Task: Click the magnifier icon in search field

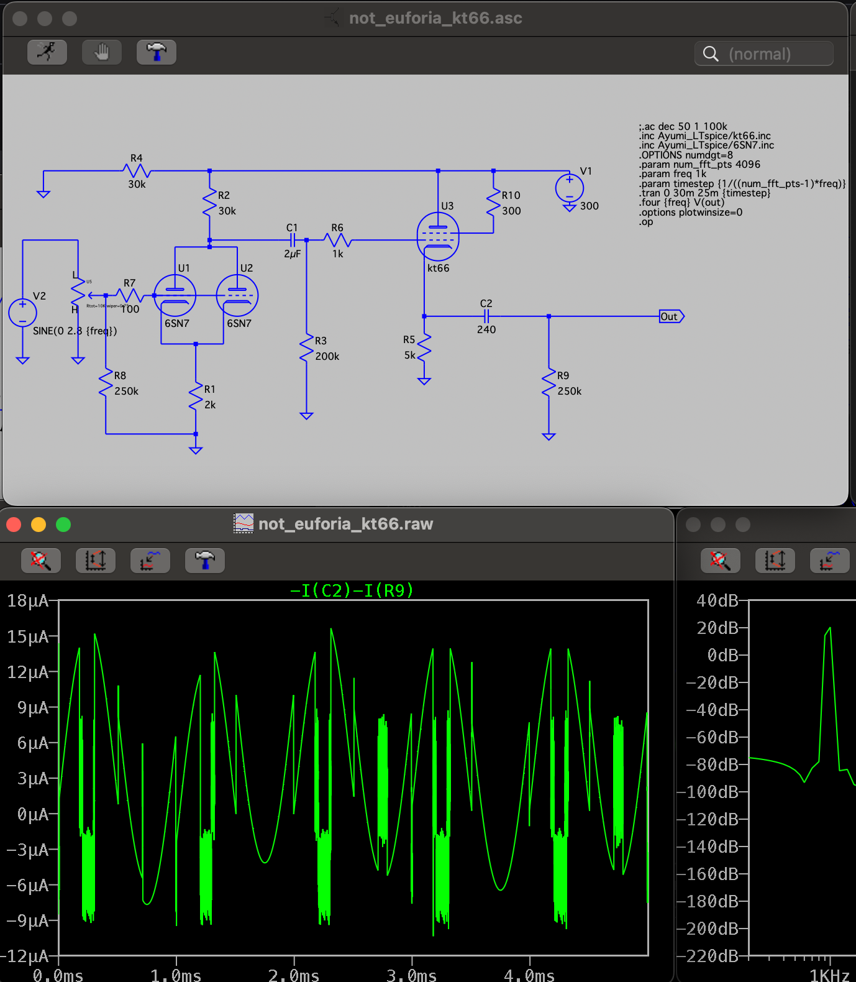Action: click(x=711, y=54)
